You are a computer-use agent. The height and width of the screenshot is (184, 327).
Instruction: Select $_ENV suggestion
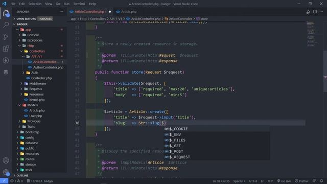coord(217,134)
